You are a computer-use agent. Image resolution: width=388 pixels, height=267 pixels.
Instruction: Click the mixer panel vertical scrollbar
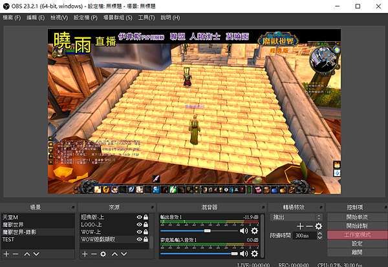(x=262, y=236)
